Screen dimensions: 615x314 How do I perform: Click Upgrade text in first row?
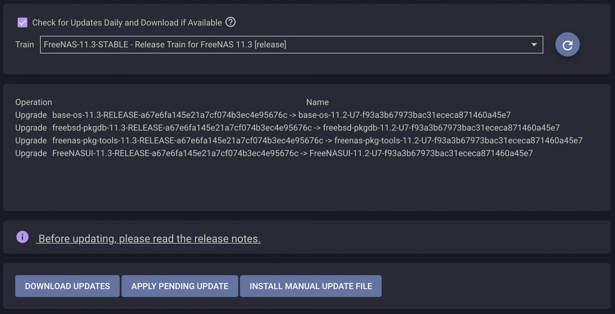click(31, 115)
